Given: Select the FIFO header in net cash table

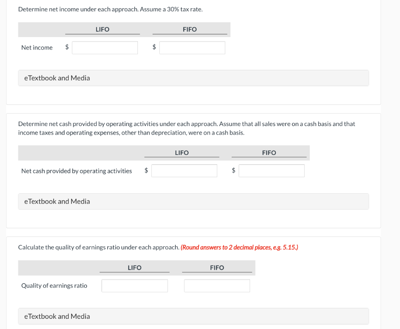Looking at the screenshot, I should [x=269, y=153].
